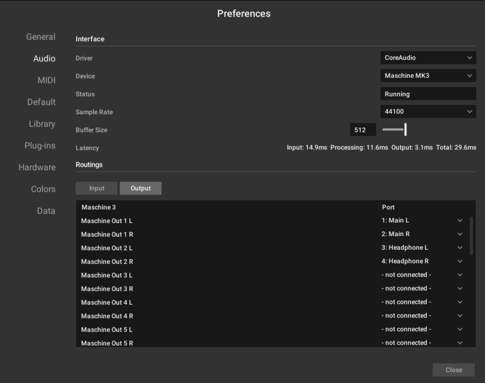This screenshot has height=383, width=485.
Task: Click the Processing: 11.6ms latency readout
Action: 359,147
